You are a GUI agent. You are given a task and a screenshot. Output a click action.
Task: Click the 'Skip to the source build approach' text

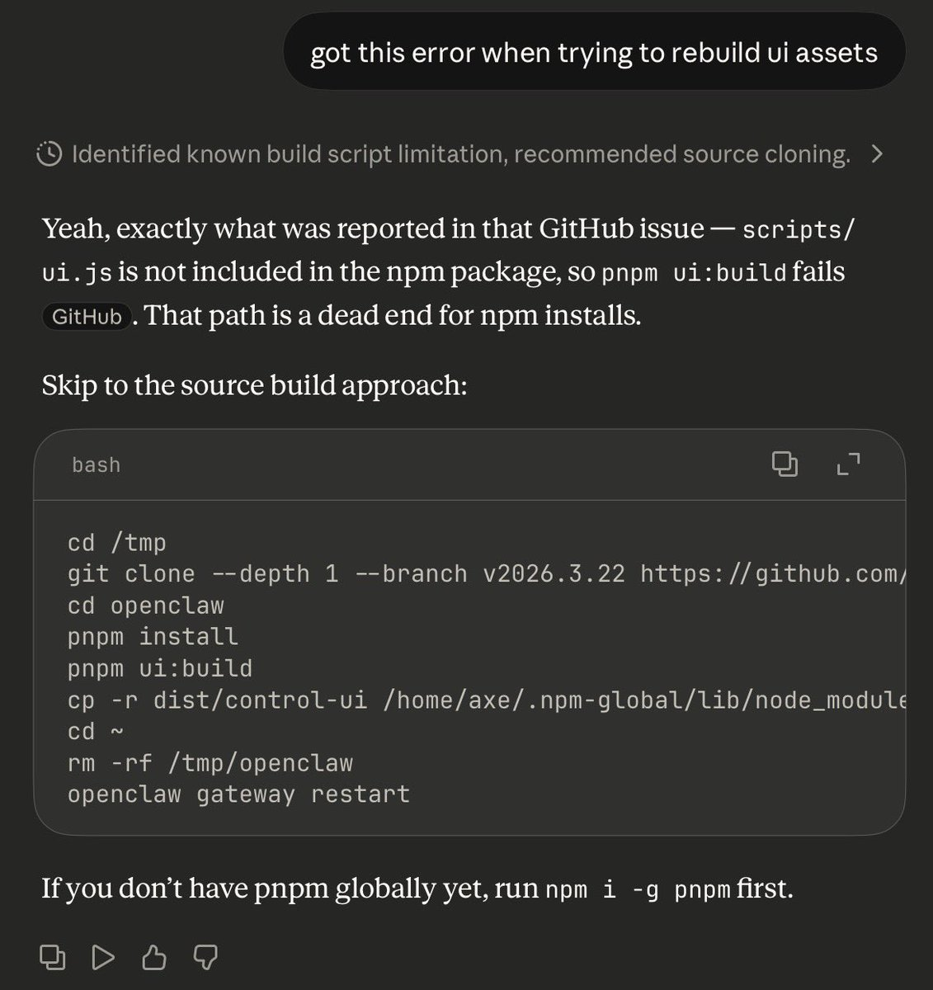pos(254,385)
